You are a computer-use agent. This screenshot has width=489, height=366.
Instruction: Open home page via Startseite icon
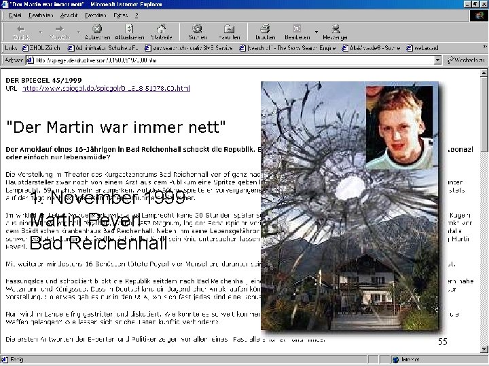point(161,29)
